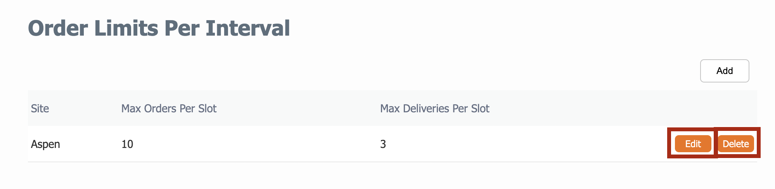Select the Site column header
Image resolution: width=775 pixels, height=189 pixels.
click(x=40, y=108)
